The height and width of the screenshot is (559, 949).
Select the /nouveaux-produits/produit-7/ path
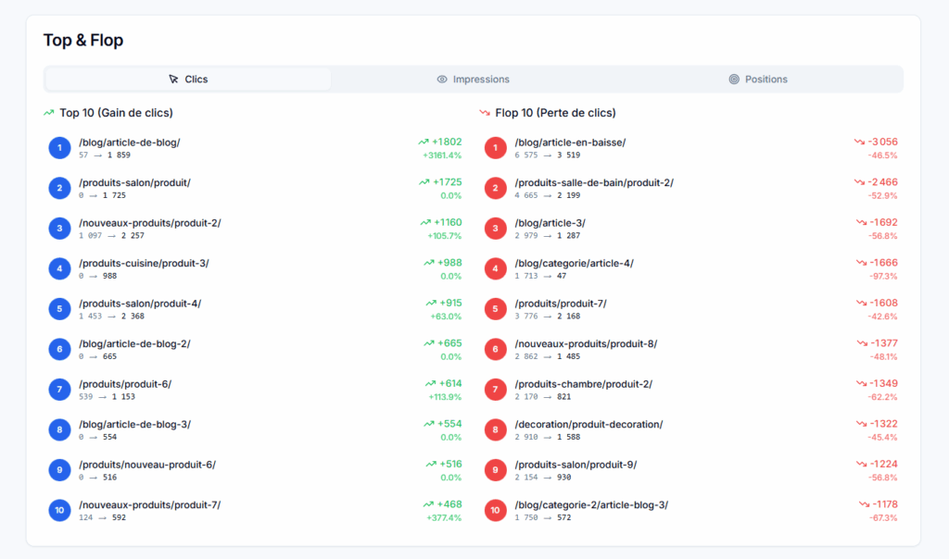(x=149, y=505)
